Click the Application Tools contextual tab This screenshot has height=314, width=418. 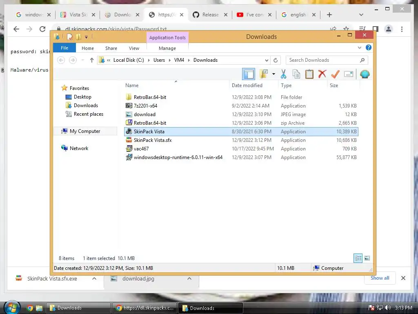point(167,38)
